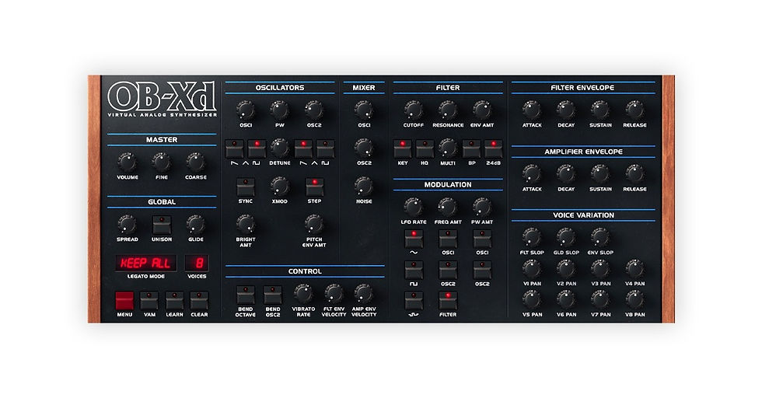This screenshot has width=762, height=398.
Task: Click the LFO RATE knob
Action: [413, 208]
